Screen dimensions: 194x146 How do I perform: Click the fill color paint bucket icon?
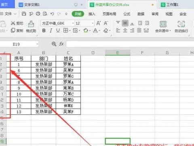tap(86, 30)
